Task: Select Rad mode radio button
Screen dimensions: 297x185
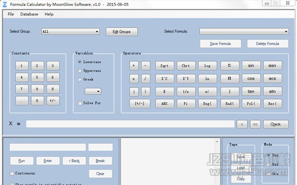Action: pyautogui.click(x=268, y=164)
